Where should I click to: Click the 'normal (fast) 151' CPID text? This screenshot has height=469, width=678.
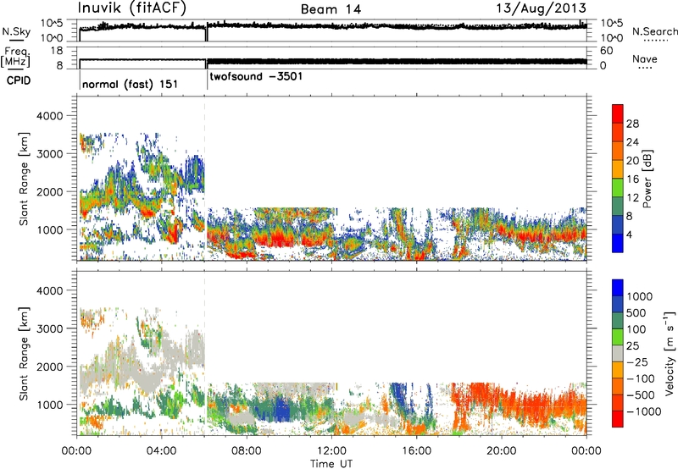pos(130,84)
